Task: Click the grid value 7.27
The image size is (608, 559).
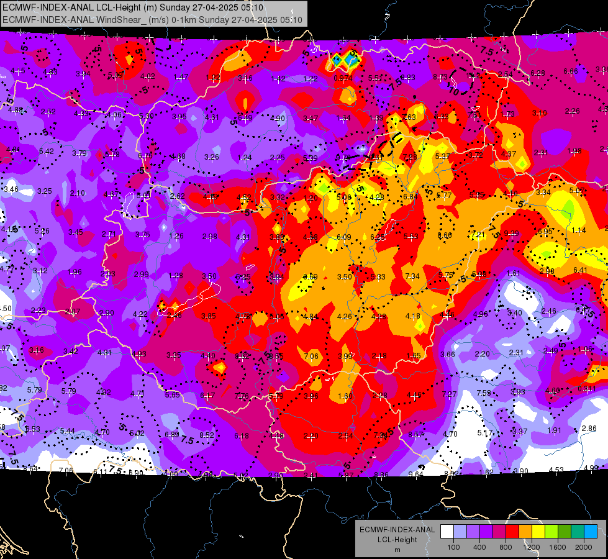Action: click(x=449, y=394)
